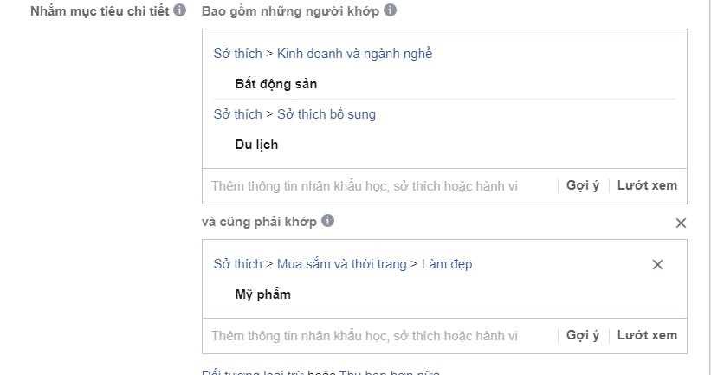Screen dimensions: 711x375
Task: Click info icon beside Nhắm mục tiêu chi tiết
Action: (x=179, y=10)
